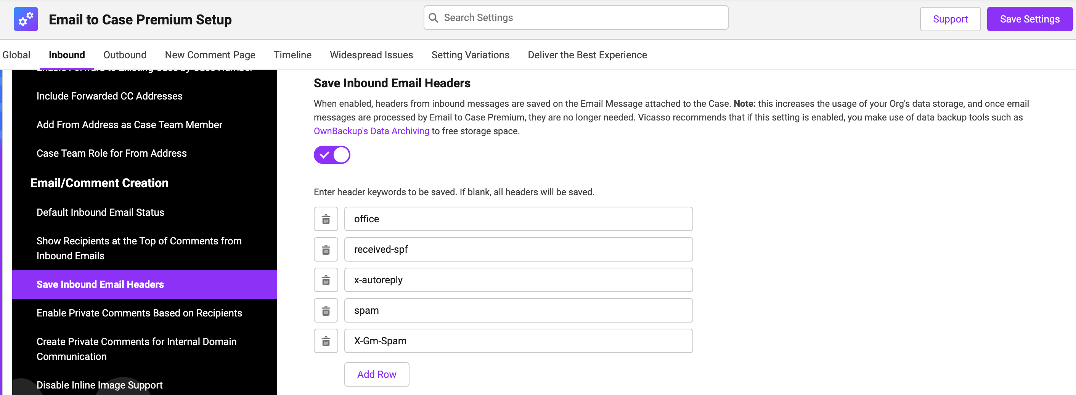The height and width of the screenshot is (395, 1076).
Task: Toggle off Save Inbound Email Headers switch
Action: pos(332,155)
